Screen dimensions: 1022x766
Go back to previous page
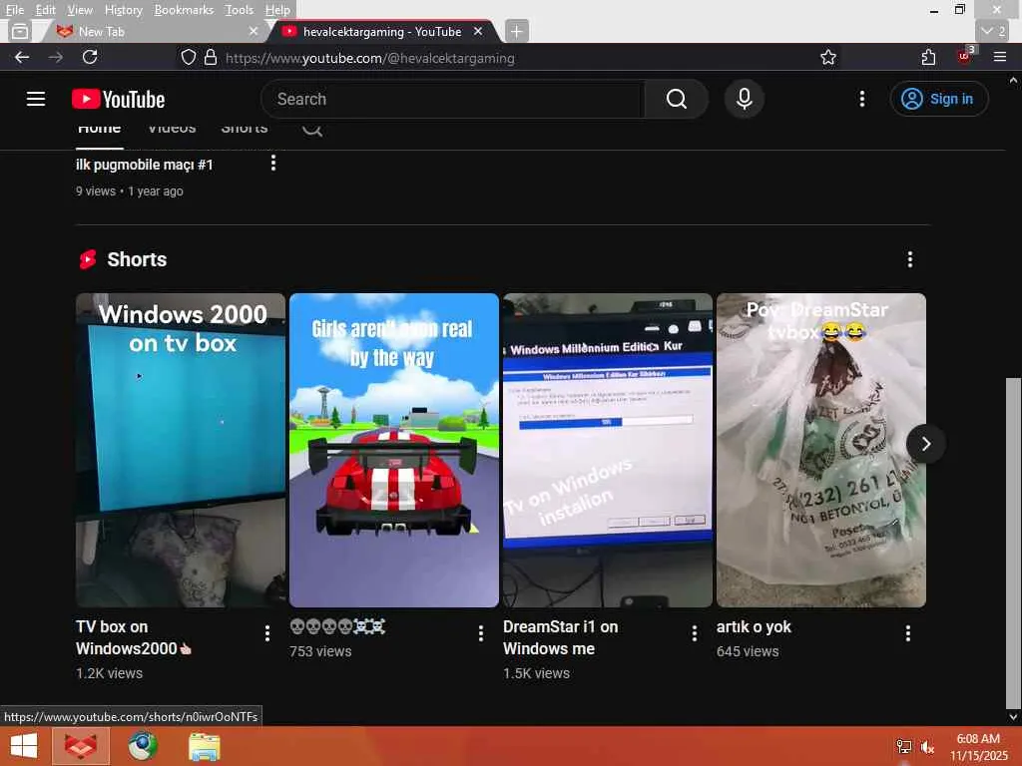(22, 57)
